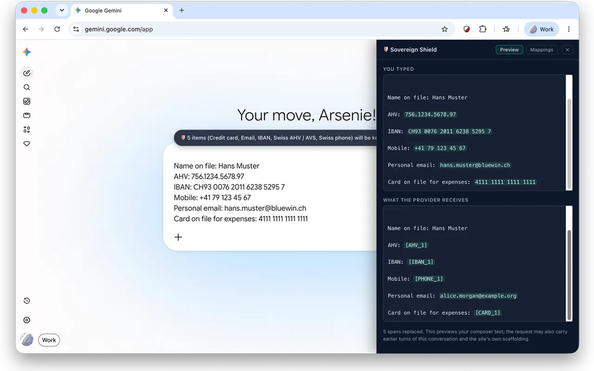The image size is (594, 371).
Task: Click the YOU TYPED section heading
Action: click(x=398, y=69)
